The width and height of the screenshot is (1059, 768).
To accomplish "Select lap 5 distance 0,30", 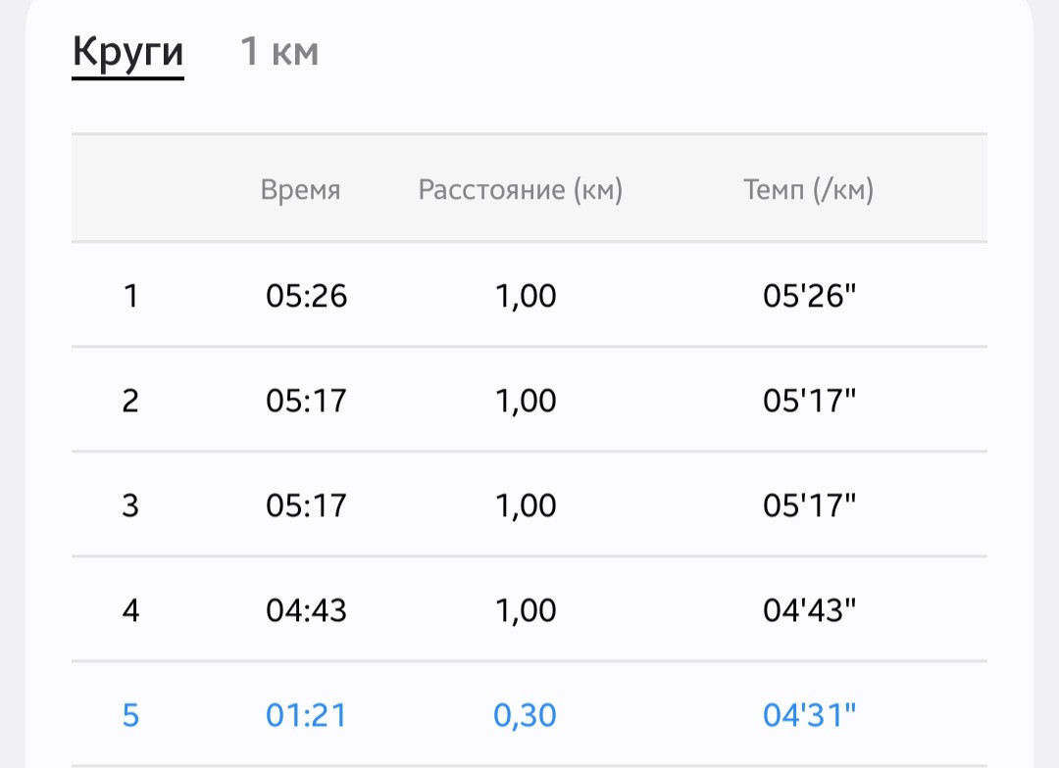I will point(525,716).
